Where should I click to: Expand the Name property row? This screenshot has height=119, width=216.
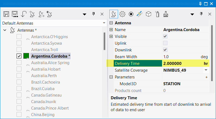[111, 30]
